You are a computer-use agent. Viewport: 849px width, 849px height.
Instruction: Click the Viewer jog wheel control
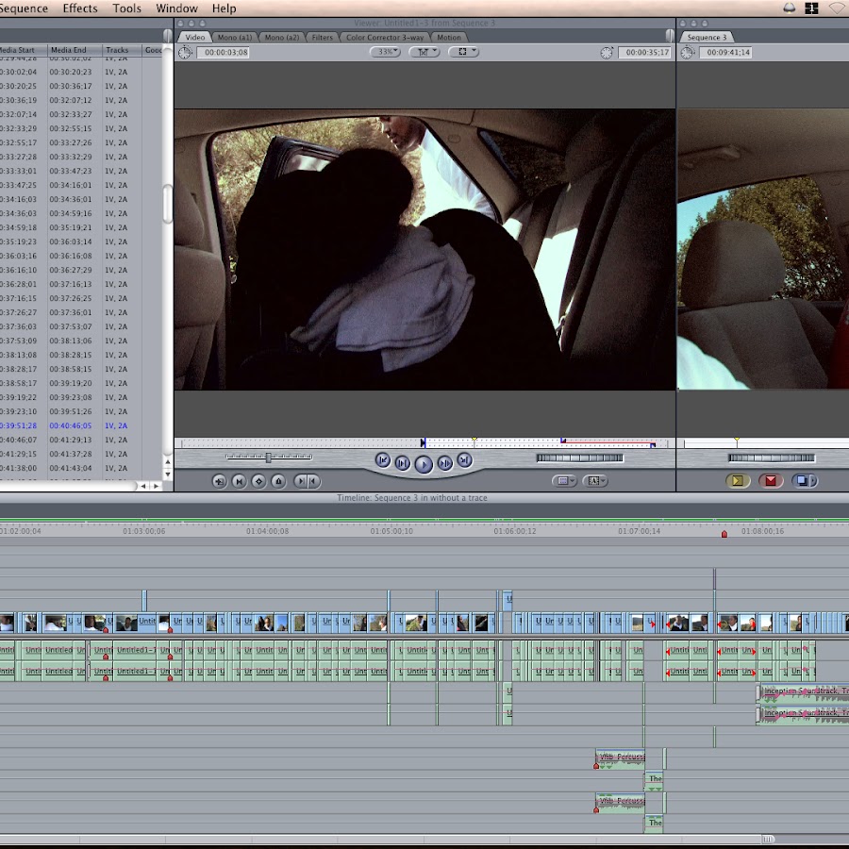coord(579,458)
